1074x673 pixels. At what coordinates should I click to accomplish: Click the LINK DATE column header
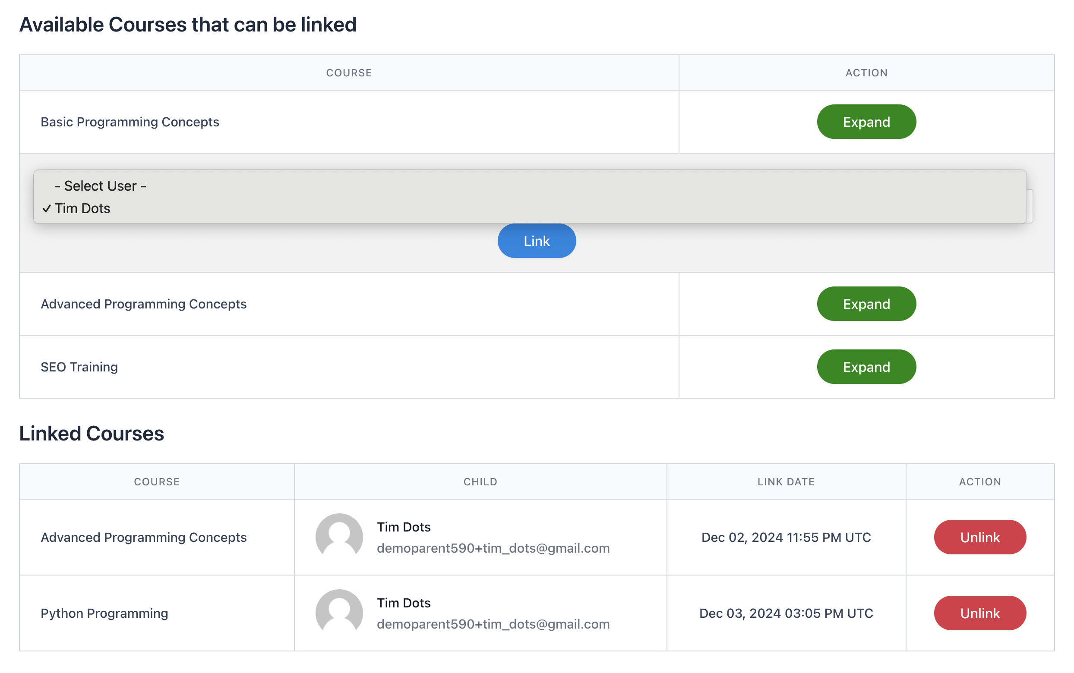click(x=786, y=481)
